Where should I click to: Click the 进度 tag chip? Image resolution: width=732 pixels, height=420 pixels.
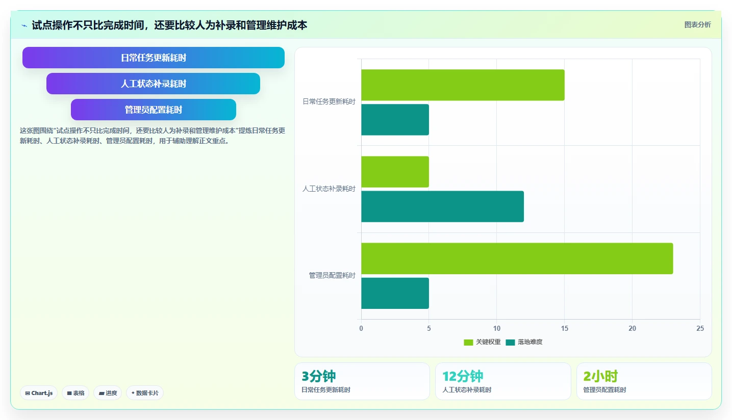108,393
